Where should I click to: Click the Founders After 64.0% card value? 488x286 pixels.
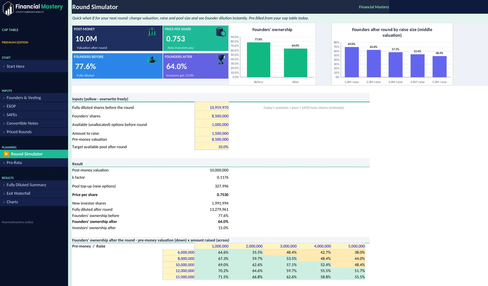coord(177,66)
